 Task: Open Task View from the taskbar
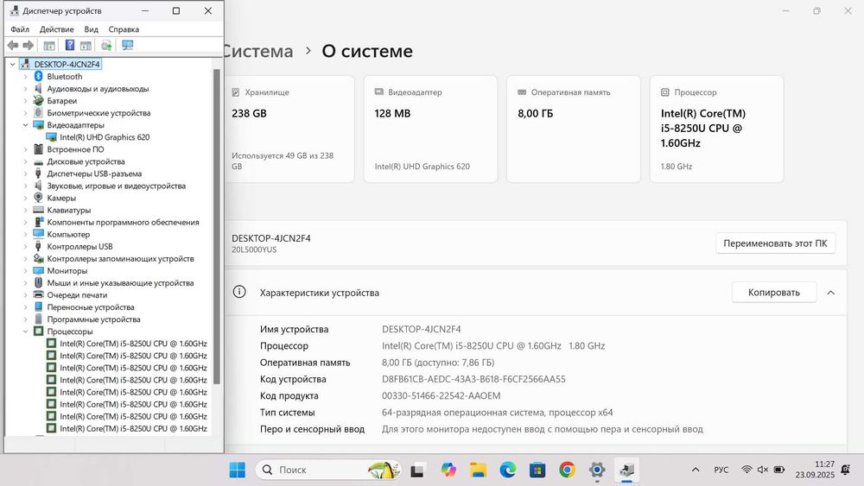417,470
